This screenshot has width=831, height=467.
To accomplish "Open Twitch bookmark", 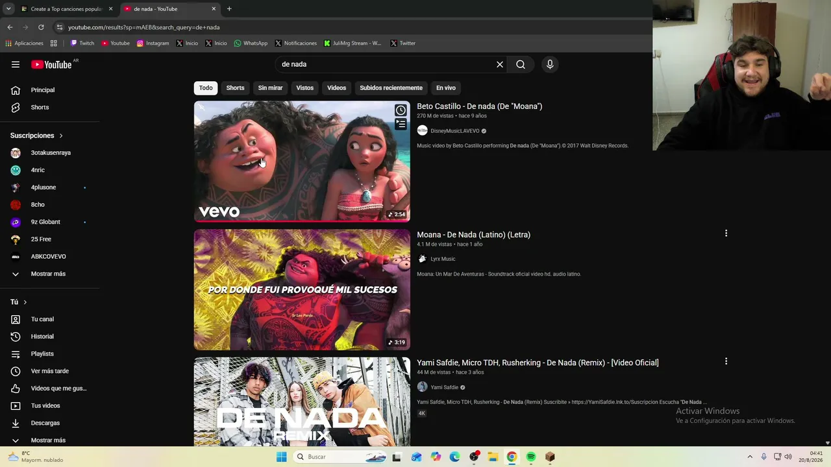I will (x=82, y=43).
